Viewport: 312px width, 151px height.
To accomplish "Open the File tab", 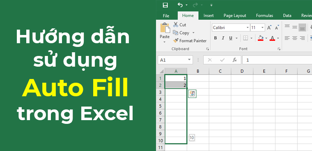I will (x=166, y=16).
